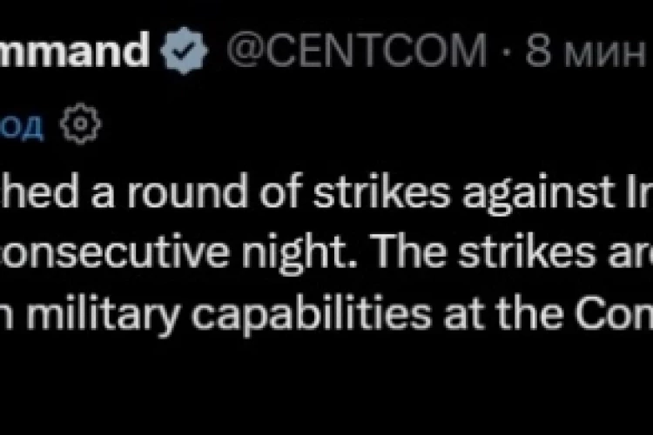Screen dimensions: 653x435
Task: Click the word "a" before "round"
Action: 103,196
